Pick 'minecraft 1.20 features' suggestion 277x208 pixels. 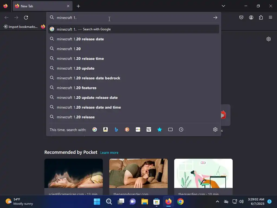tap(134, 88)
